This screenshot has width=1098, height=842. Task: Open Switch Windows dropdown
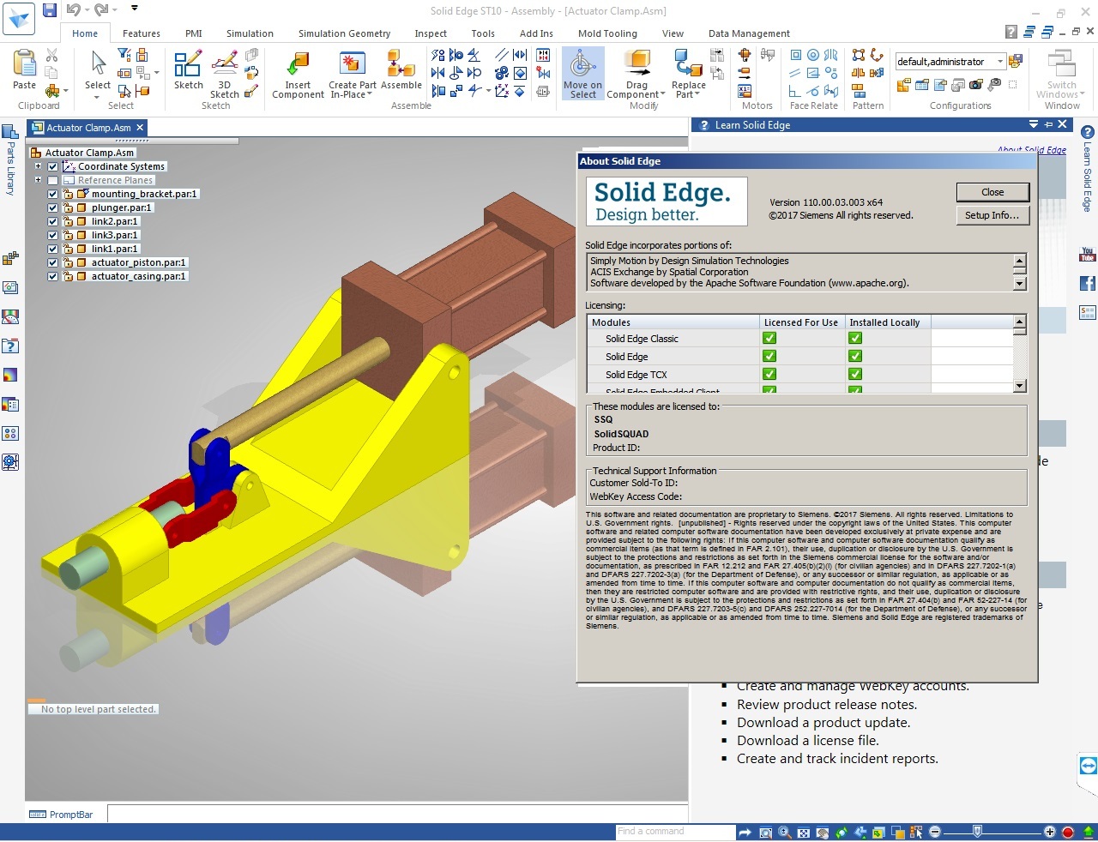[x=1083, y=94]
